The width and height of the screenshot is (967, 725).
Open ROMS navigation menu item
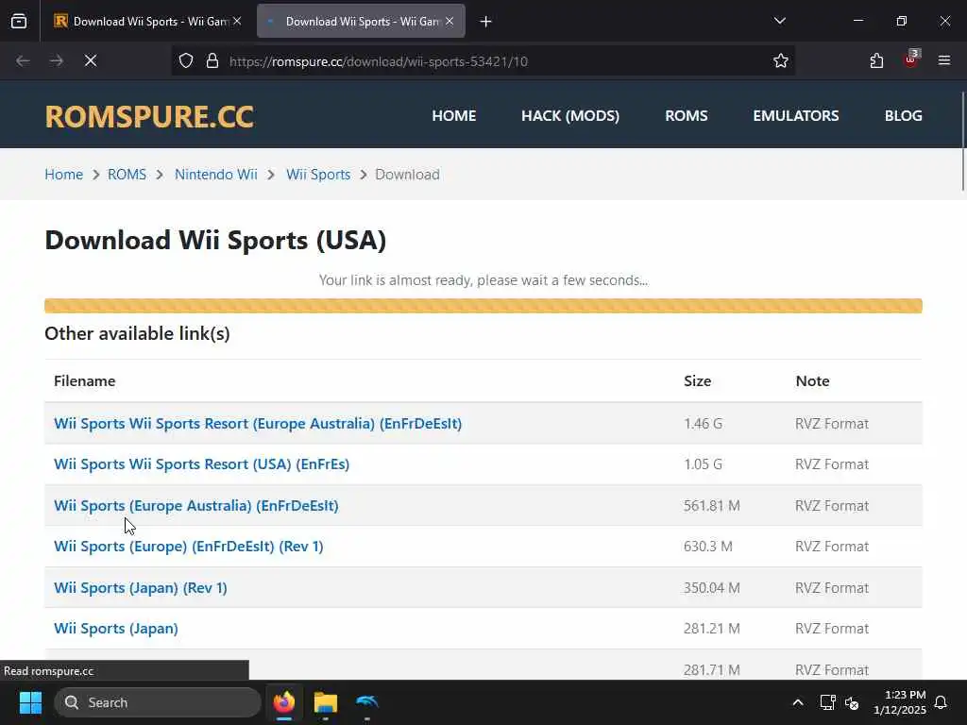687,115
